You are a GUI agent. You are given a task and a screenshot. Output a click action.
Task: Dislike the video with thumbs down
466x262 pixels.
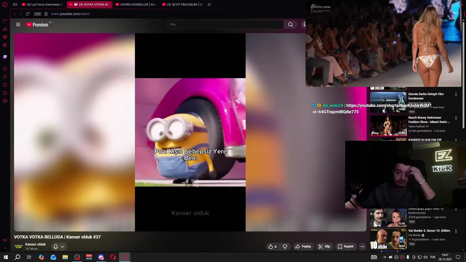285,246
